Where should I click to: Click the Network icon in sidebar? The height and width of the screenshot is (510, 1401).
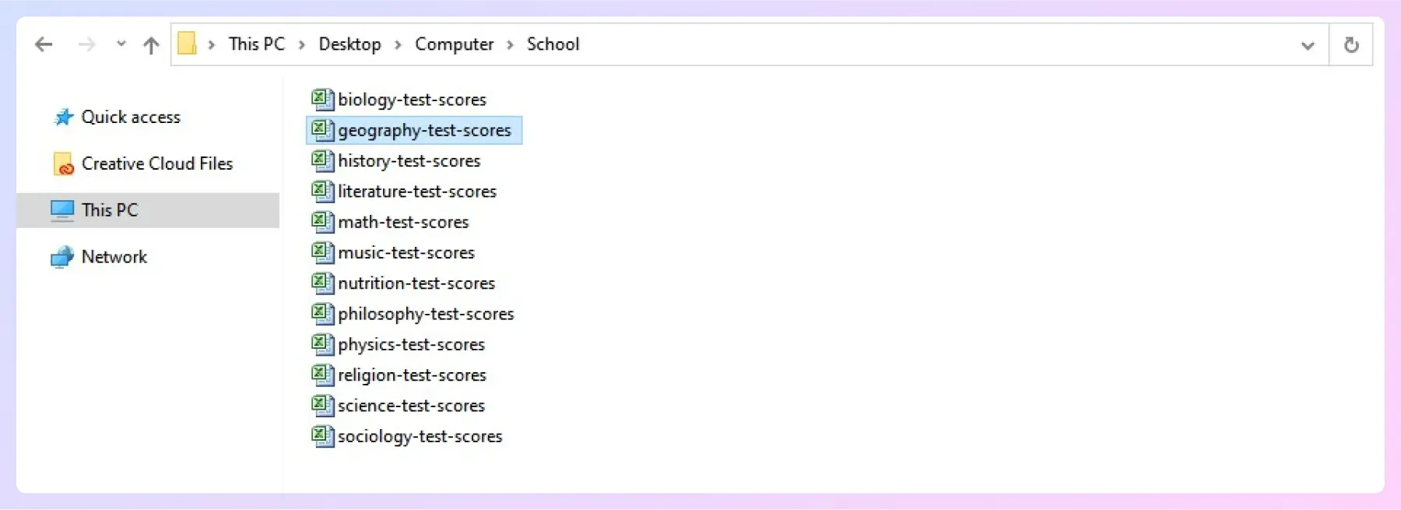(x=61, y=257)
